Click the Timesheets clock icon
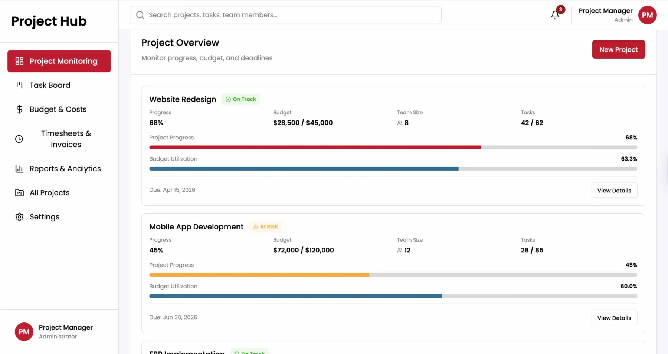The width and height of the screenshot is (668, 354). pos(19,139)
